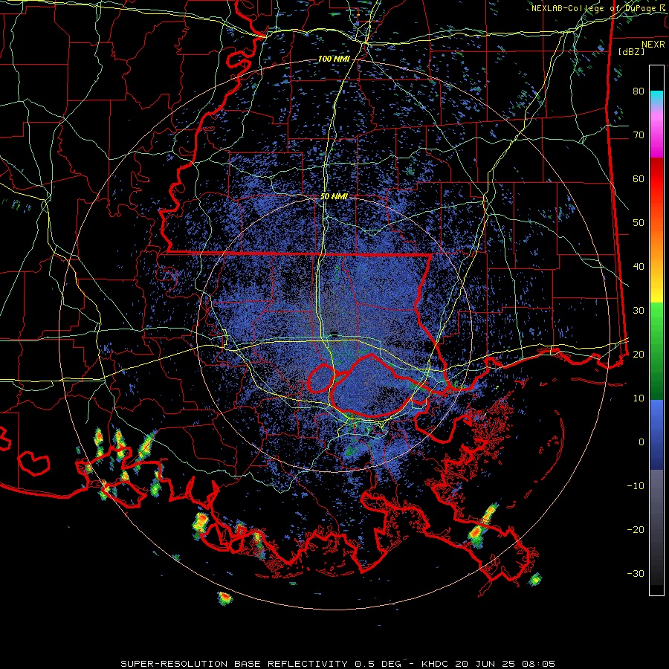This screenshot has width=669, height=669.
Task: Click the 30 value on the dBZ scale
Action: (639, 311)
